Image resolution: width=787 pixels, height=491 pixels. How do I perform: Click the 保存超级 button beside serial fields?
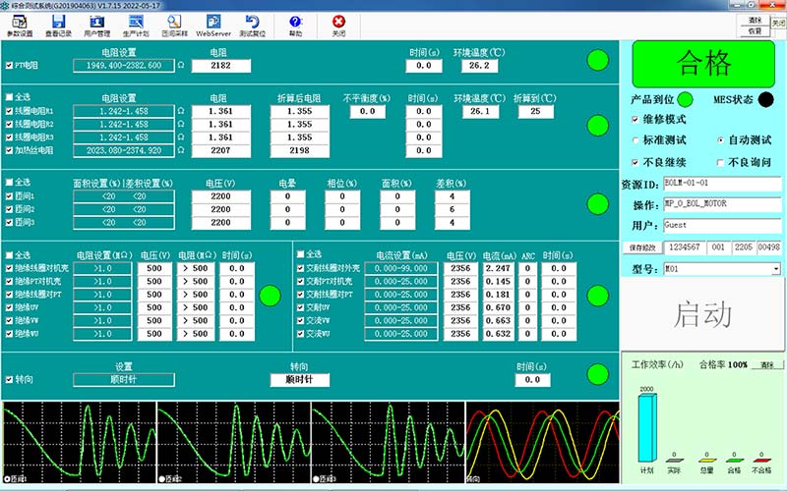coord(642,248)
